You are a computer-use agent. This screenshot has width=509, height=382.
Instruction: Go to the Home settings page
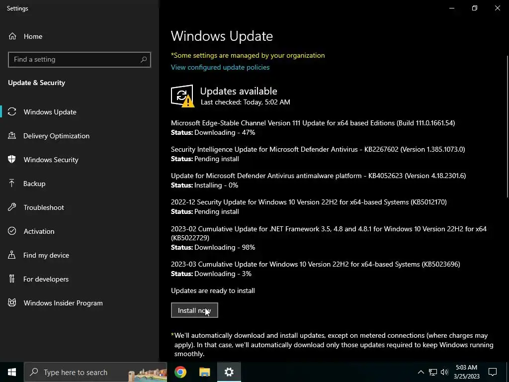(80, 36)
